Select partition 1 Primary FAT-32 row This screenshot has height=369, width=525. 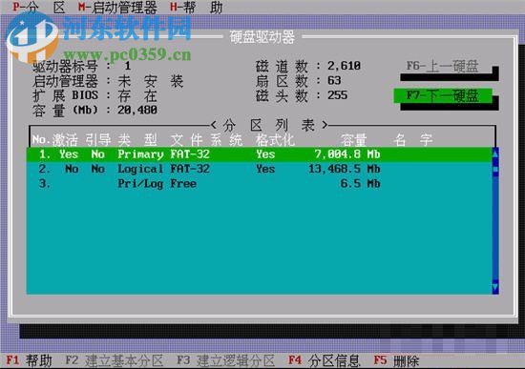point(259,154)
